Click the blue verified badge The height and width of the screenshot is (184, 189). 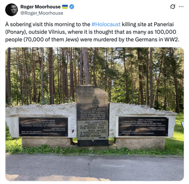[x=71, y=7]
